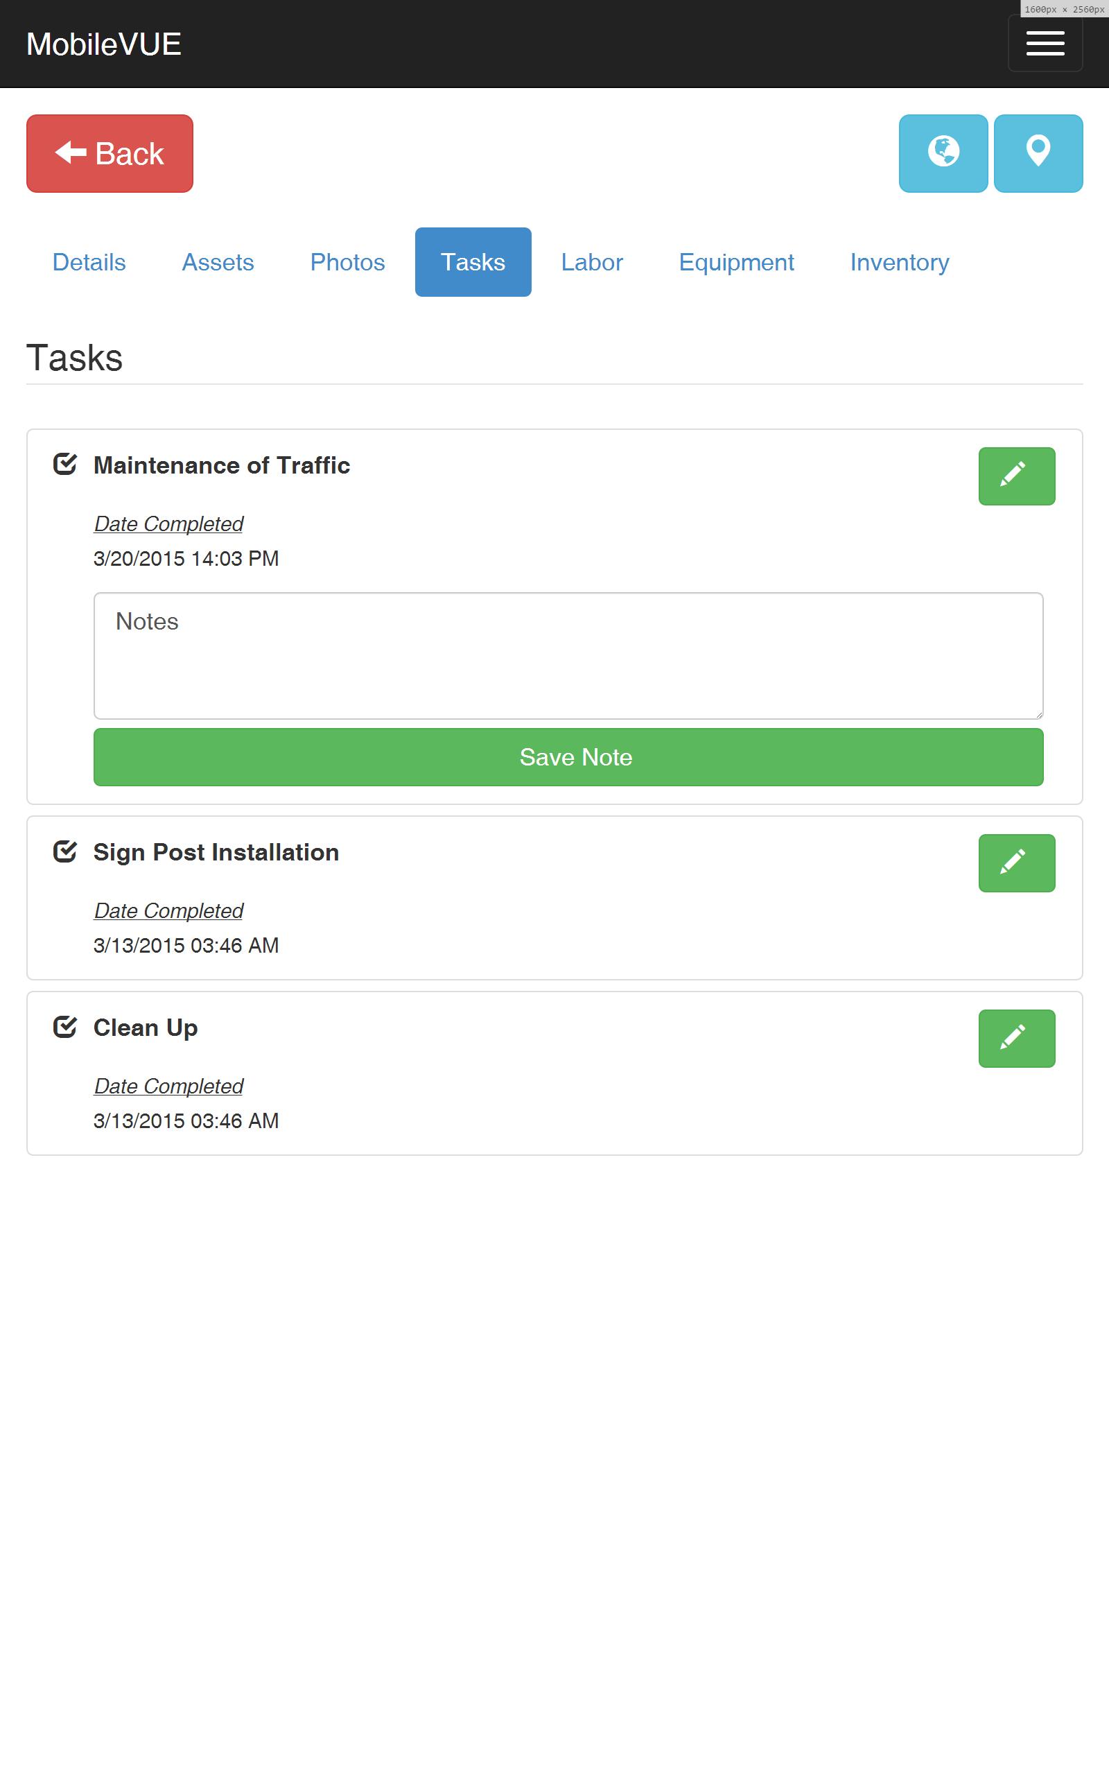Screen dimensions: 1109x1775
Task: Open the hamburger navigation menu
Action: click(x=1045, y=44)
